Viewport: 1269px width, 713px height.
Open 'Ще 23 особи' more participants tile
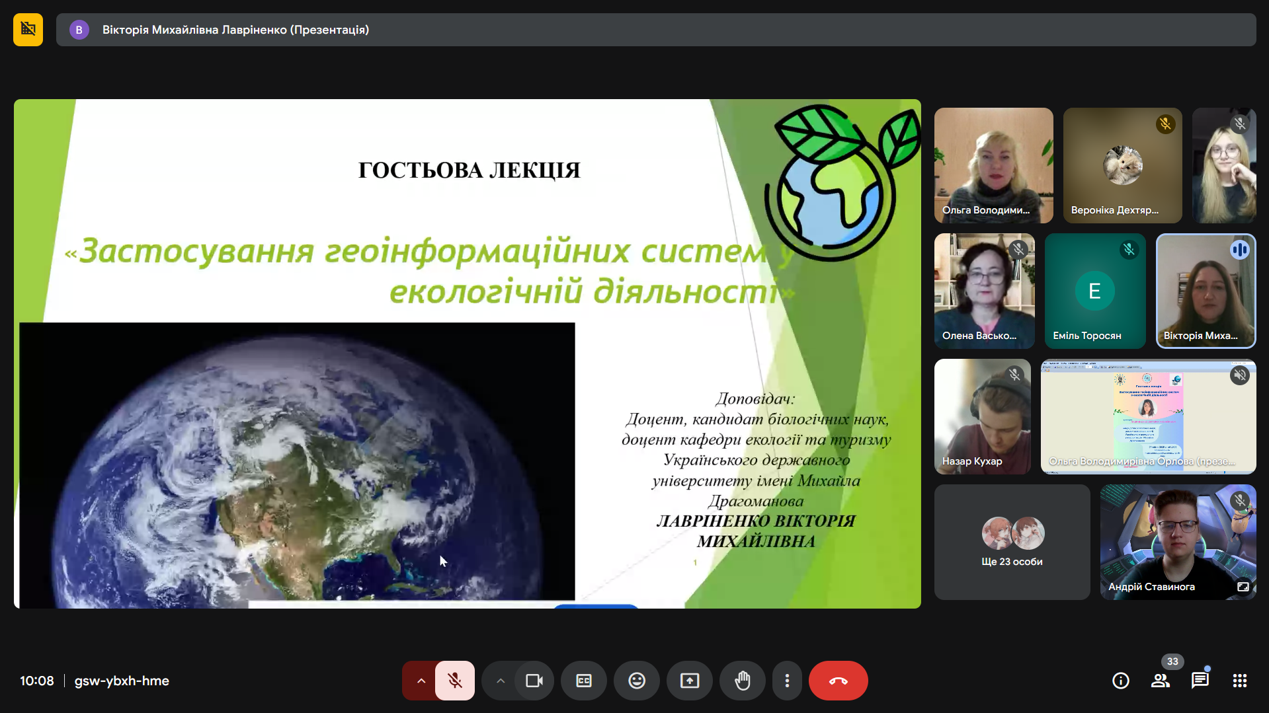[x=1012, y=542]
